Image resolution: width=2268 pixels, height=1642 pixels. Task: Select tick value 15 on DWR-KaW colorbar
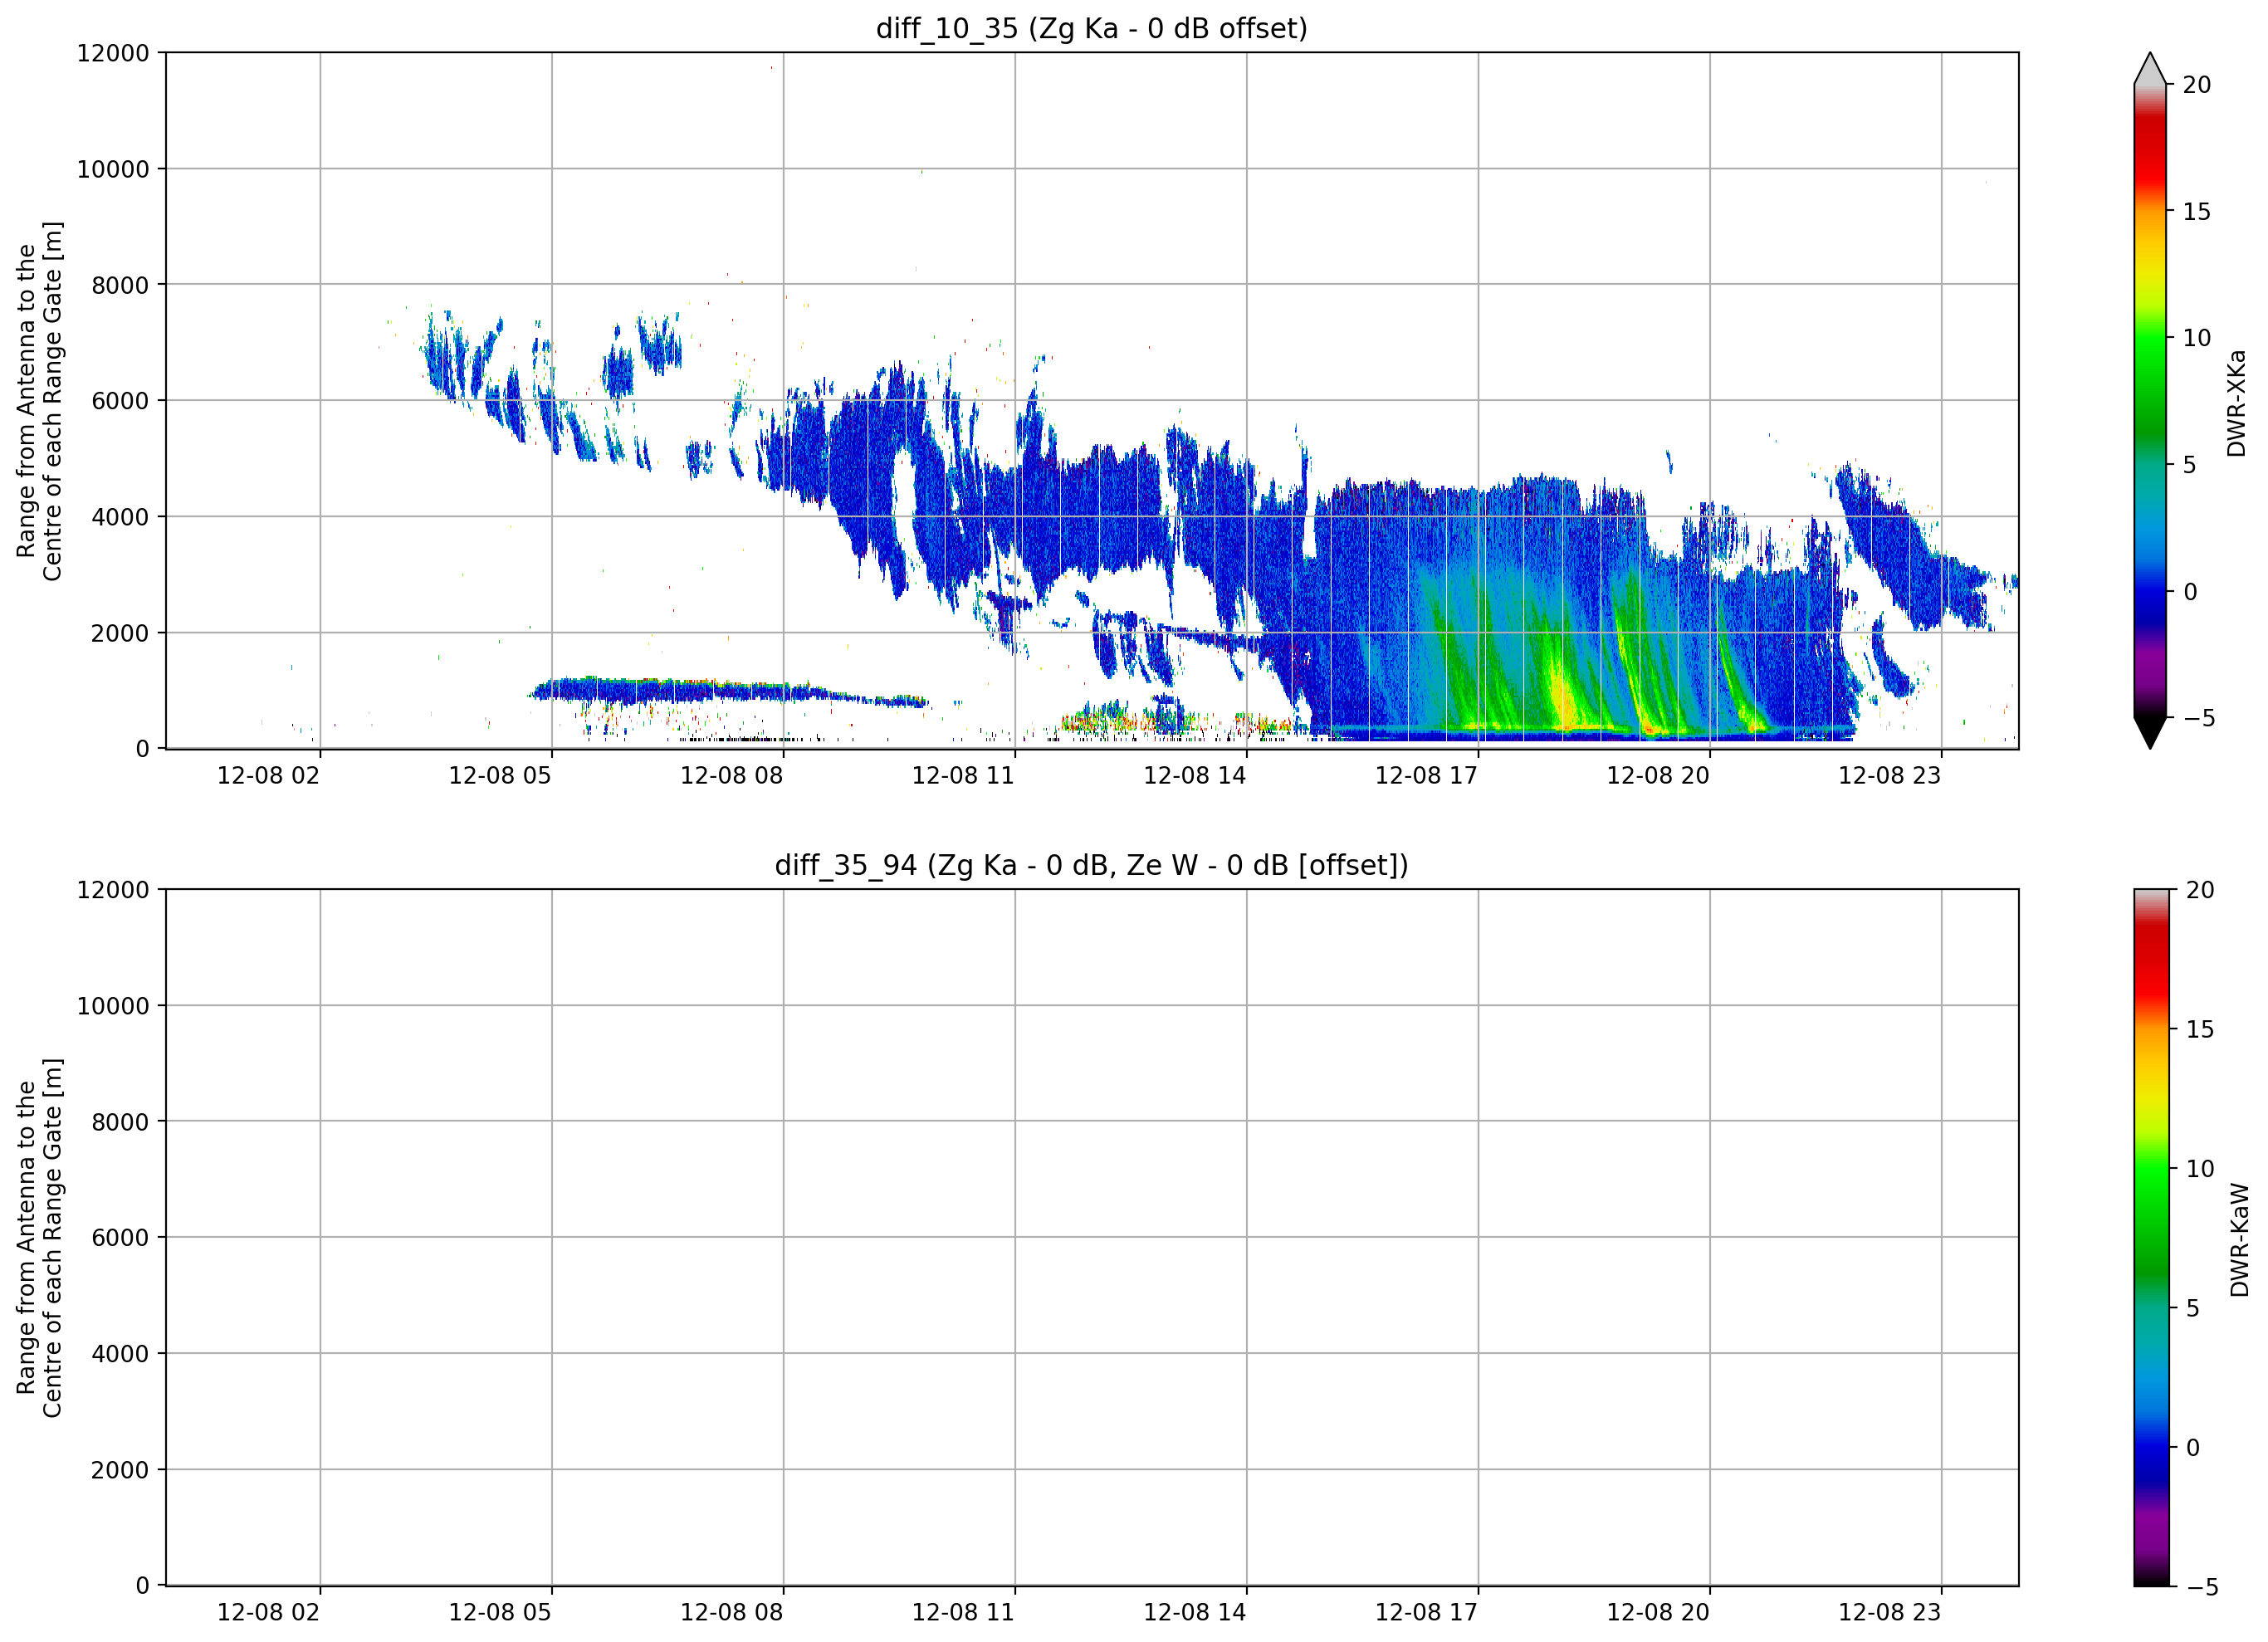(2200, 1030)
